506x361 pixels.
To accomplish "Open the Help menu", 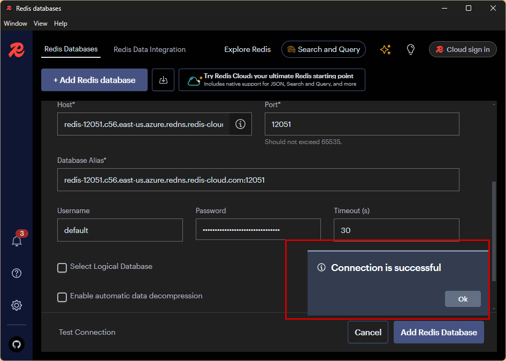I will pyautogui.click(x=60, y=24).
